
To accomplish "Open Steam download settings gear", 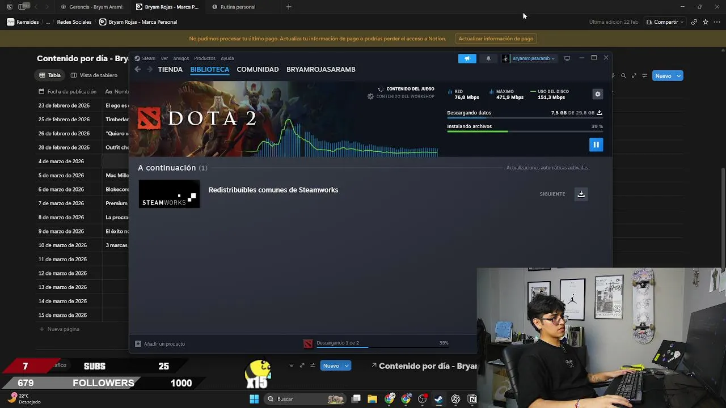I will coord(597,94).
